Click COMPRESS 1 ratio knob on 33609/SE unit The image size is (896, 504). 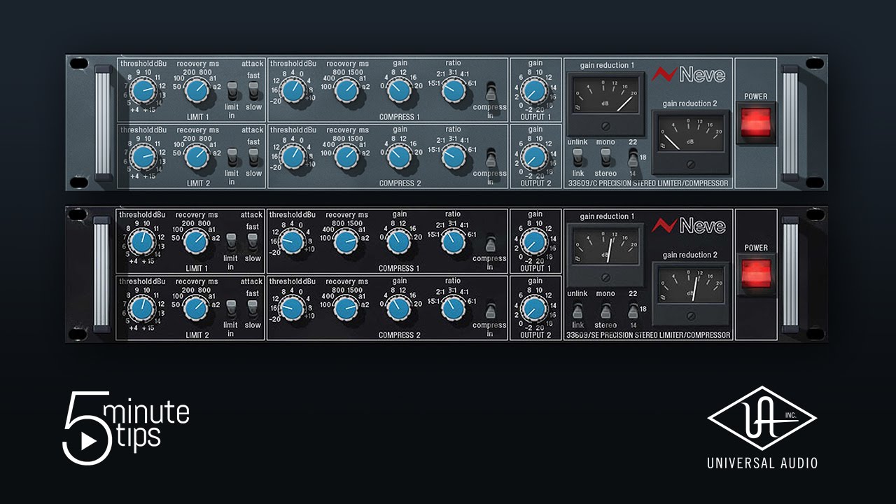(454, 242)
